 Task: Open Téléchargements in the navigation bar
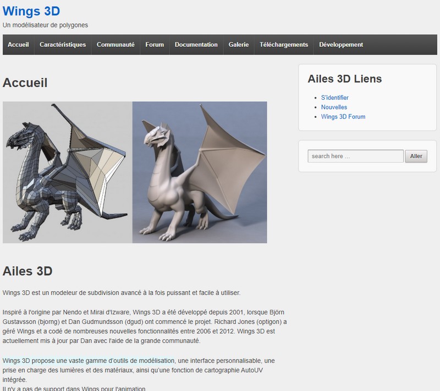pyautogui.click(x=284, y=45)
